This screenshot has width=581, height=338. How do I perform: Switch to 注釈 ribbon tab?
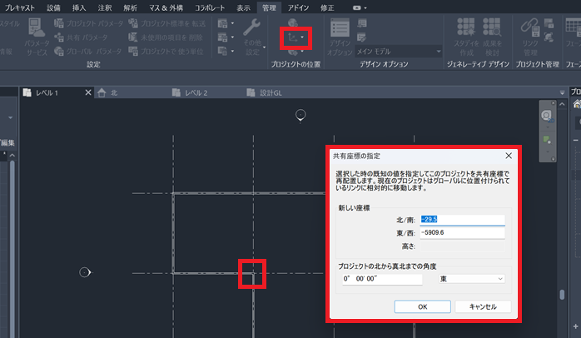tap(105, 7)
